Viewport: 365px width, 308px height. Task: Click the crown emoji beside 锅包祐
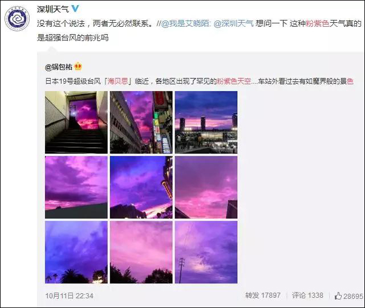(78, 67)
